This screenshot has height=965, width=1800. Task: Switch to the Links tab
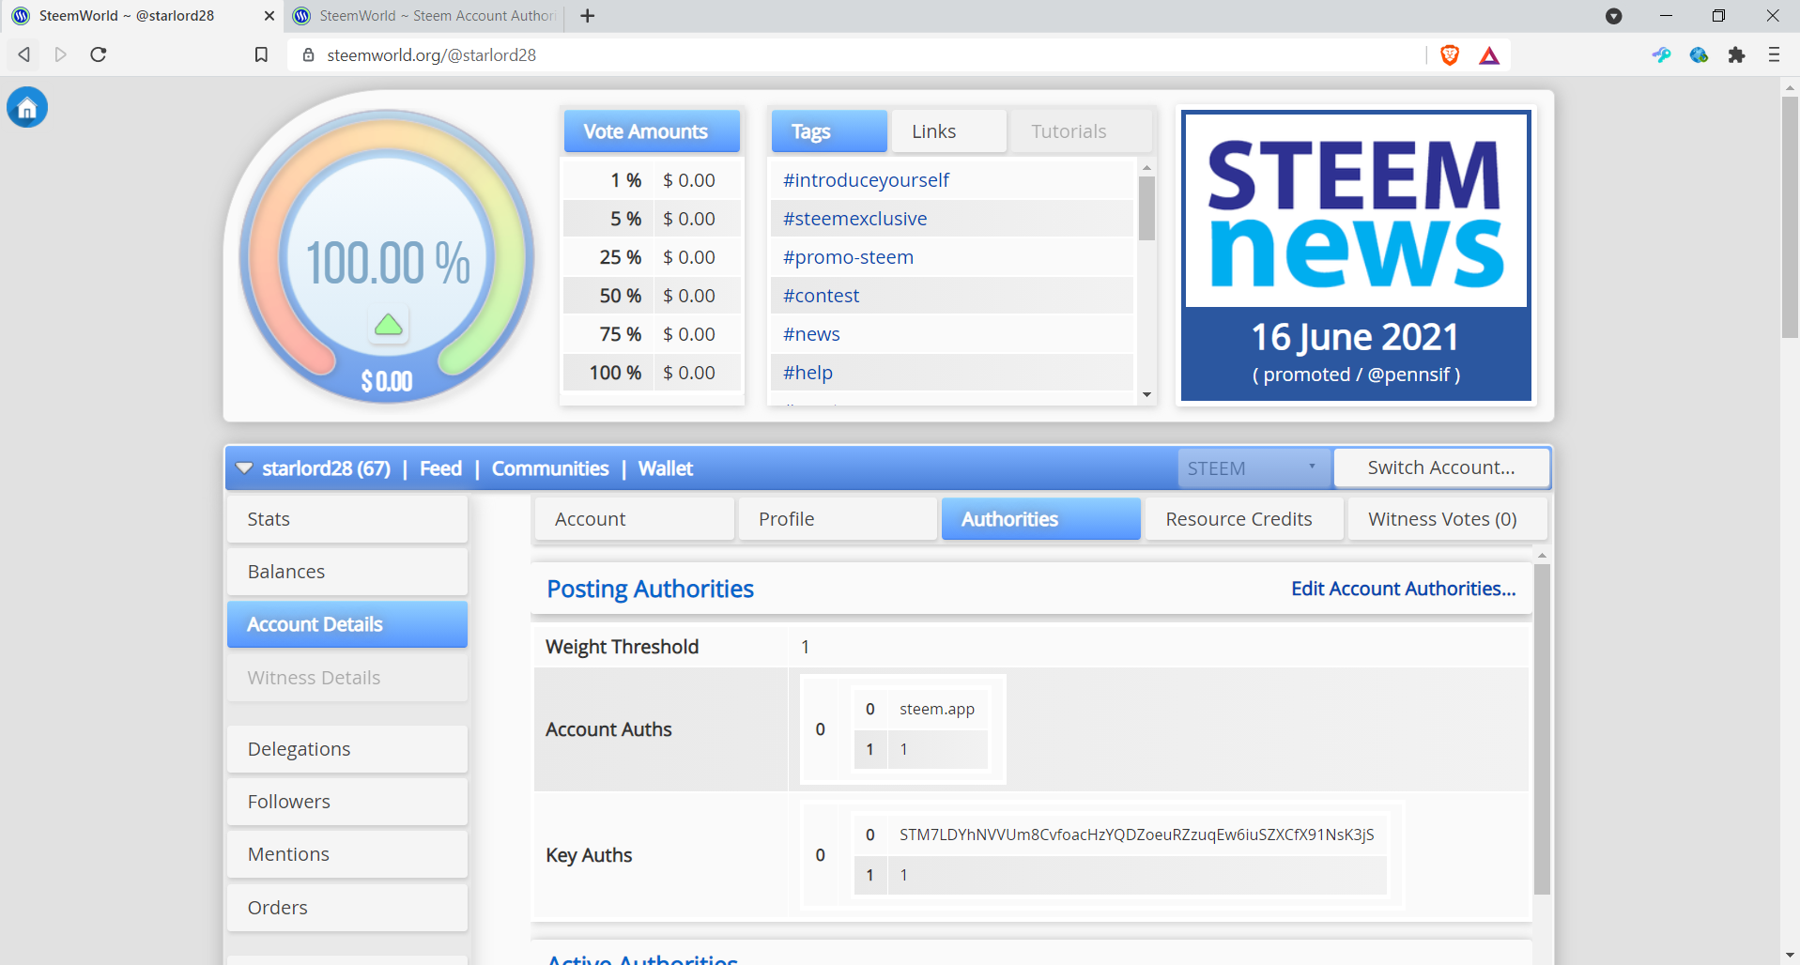[x=948, y=131]
